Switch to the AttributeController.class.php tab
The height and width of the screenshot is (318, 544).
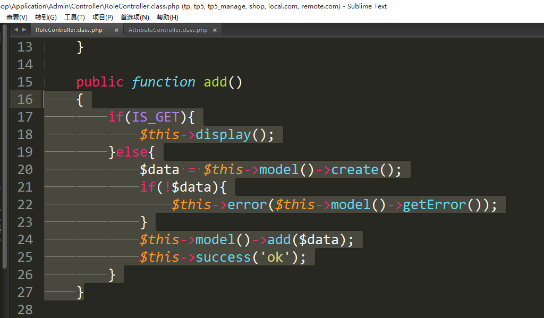click(168, 30)
